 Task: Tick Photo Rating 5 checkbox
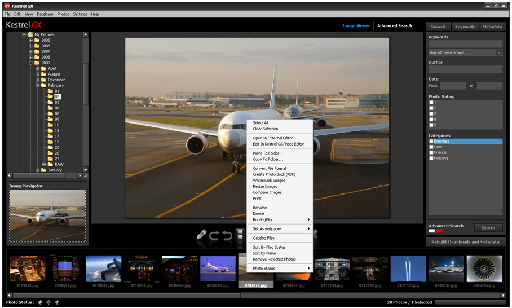point(431,125)
